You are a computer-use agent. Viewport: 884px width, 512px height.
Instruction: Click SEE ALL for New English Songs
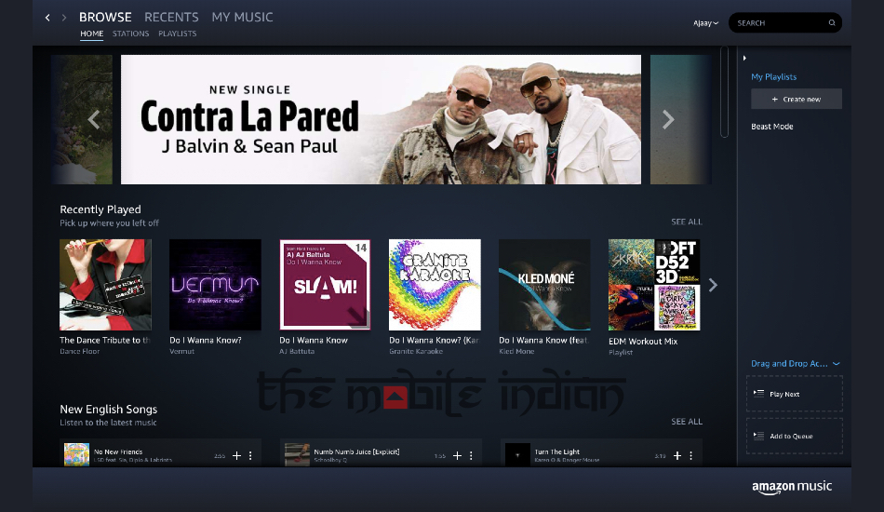[x=687, y=421]
